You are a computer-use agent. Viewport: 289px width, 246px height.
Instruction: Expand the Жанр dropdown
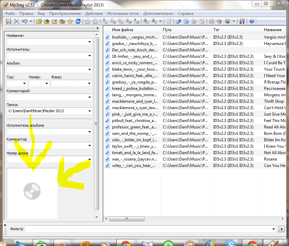89,83
